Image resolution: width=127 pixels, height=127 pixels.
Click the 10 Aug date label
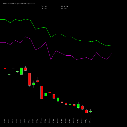coord(57,121)
